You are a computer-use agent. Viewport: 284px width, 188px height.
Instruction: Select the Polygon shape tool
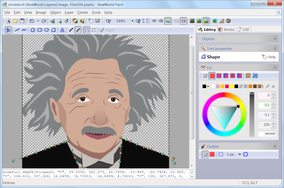[x=33, y=30]
